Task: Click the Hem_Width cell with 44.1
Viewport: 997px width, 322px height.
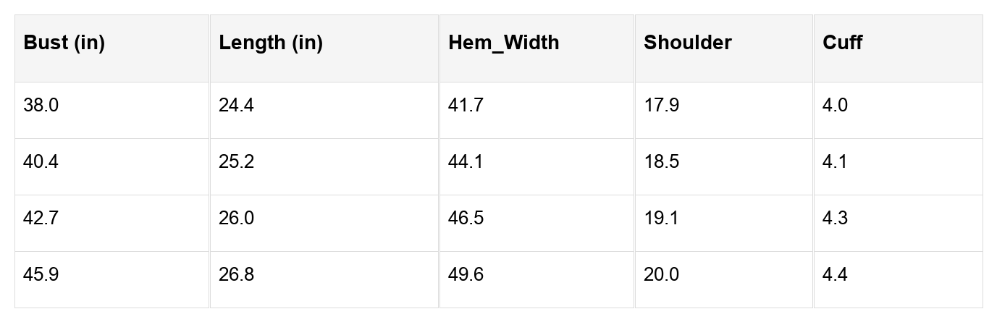Action: pos(466,162)
